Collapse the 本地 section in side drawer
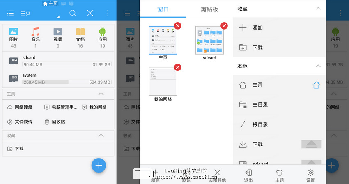The width and height of the screenshot is (349, 184). pos(318,66)
